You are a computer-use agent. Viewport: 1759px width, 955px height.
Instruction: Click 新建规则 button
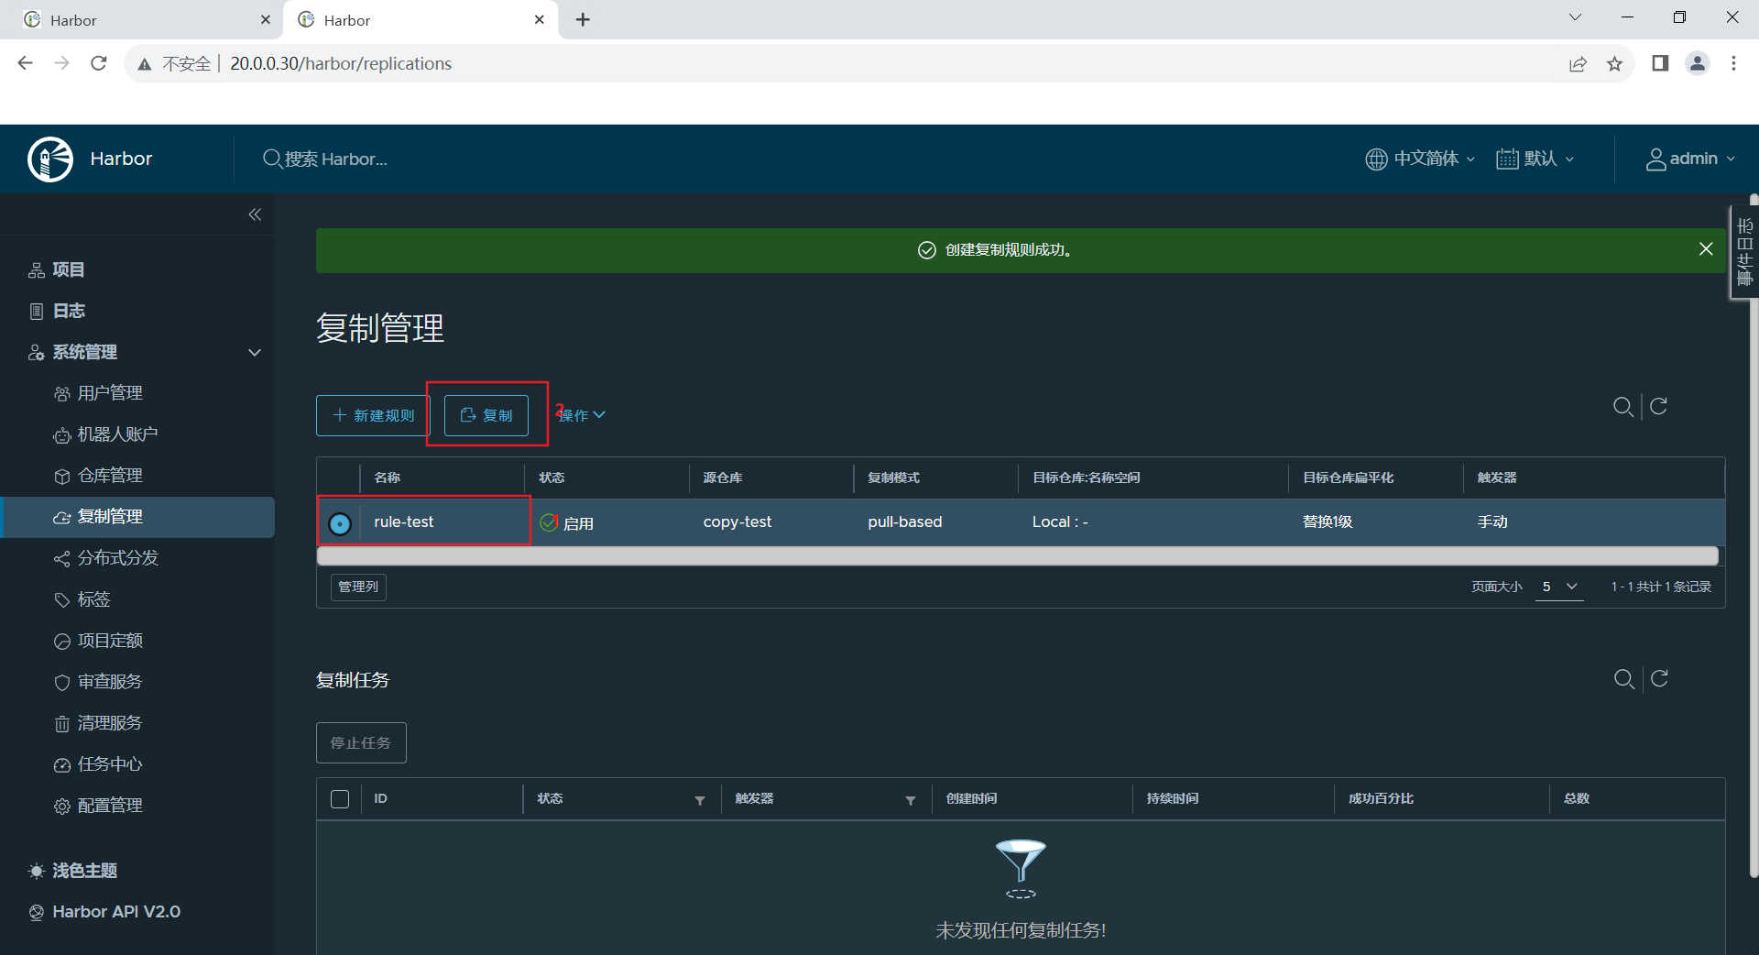coord(373,415)
